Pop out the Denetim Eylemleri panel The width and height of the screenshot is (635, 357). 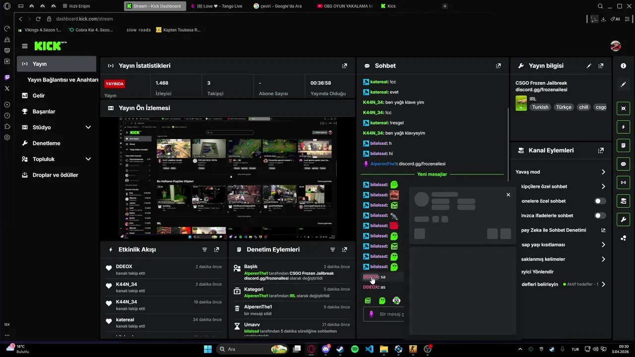tap(344, 249)
